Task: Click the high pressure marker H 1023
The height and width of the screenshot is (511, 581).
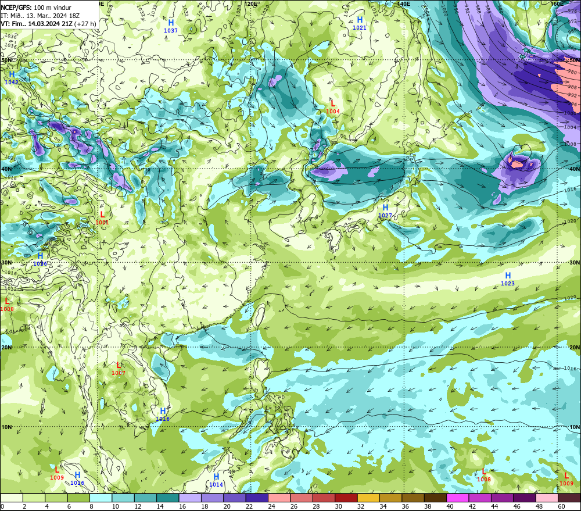Action: (508, 279)
